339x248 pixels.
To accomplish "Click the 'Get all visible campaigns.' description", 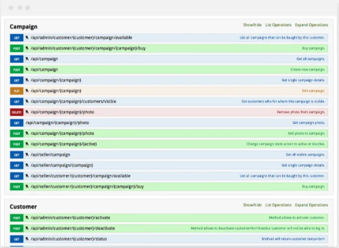I will 305,155.
